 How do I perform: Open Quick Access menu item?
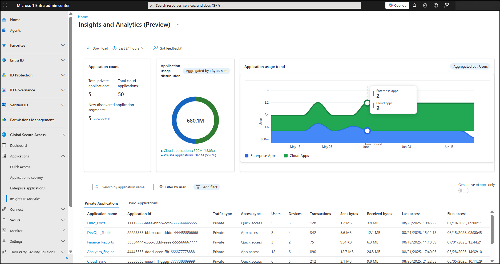coord(20,167)
